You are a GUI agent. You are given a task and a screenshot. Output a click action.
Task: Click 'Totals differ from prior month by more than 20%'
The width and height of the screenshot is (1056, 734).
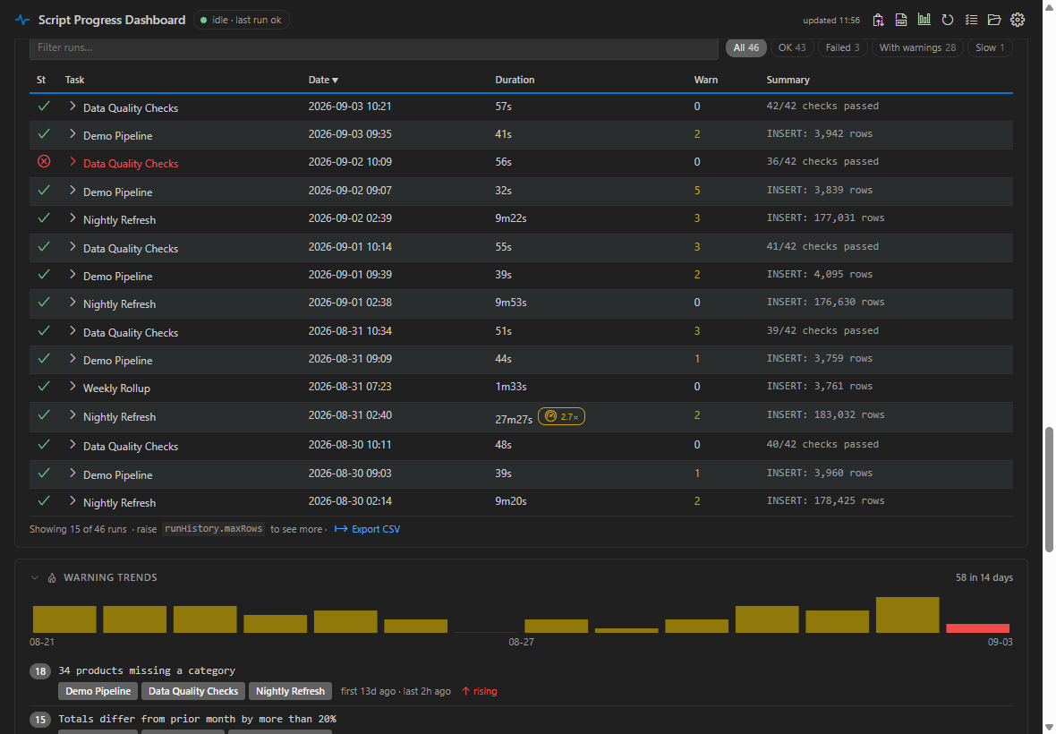tap(197, 719)
